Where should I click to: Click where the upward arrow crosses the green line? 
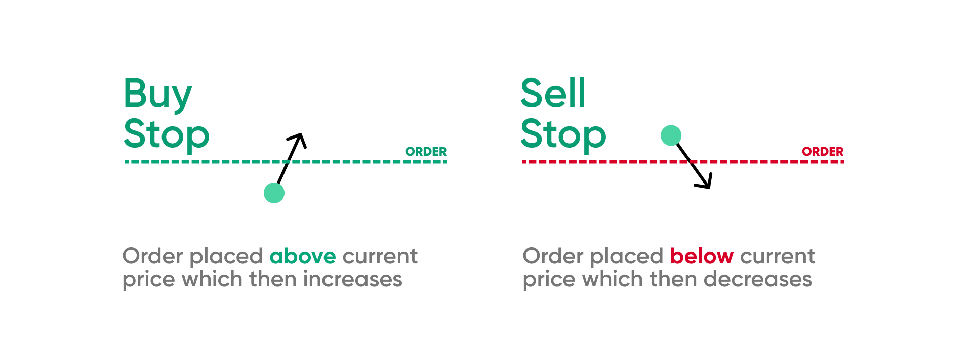click(x=288, y=162)
